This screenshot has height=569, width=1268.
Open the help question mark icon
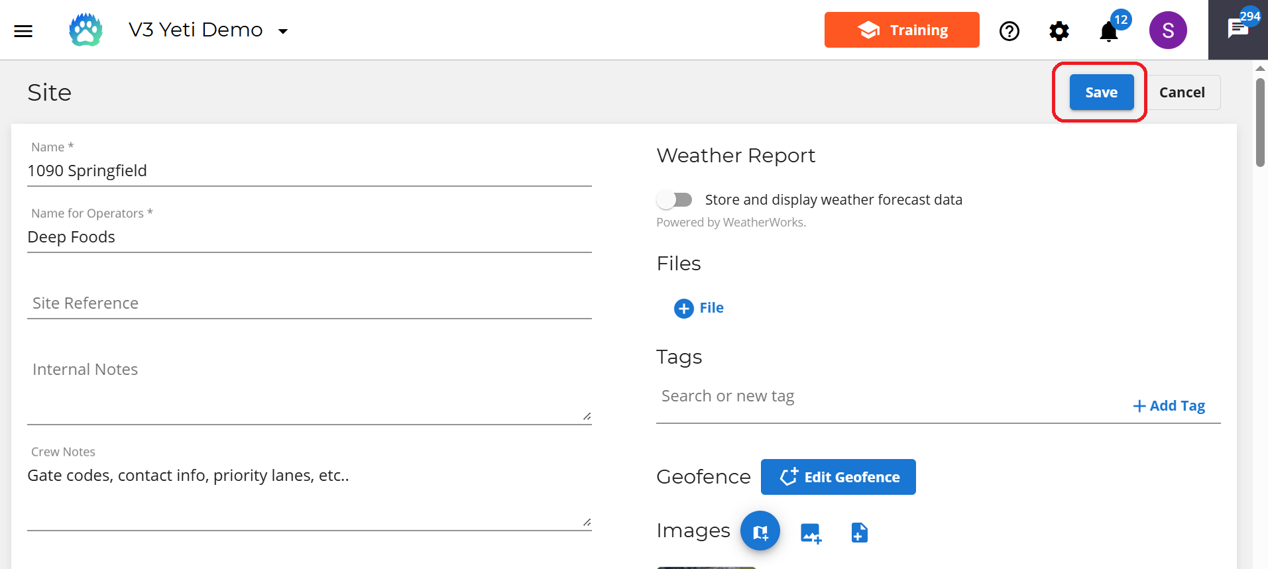pos(1009,31)
